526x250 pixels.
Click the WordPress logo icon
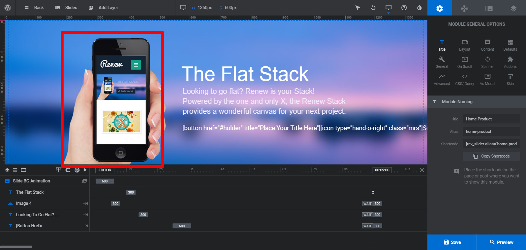coord(8,8)
